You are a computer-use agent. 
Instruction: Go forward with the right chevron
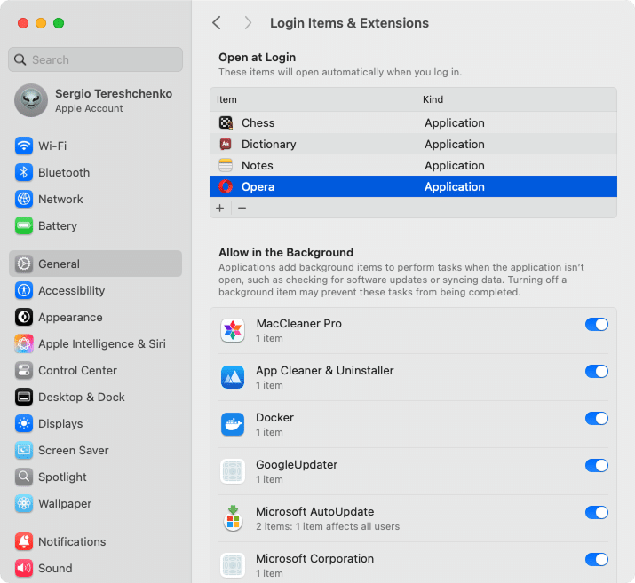(x=248, y=23)
